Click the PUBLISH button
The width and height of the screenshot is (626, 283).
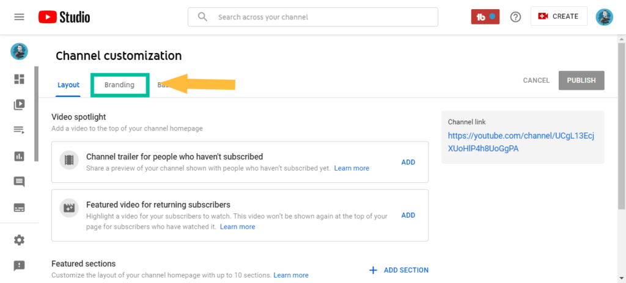(x=581, y=81)
